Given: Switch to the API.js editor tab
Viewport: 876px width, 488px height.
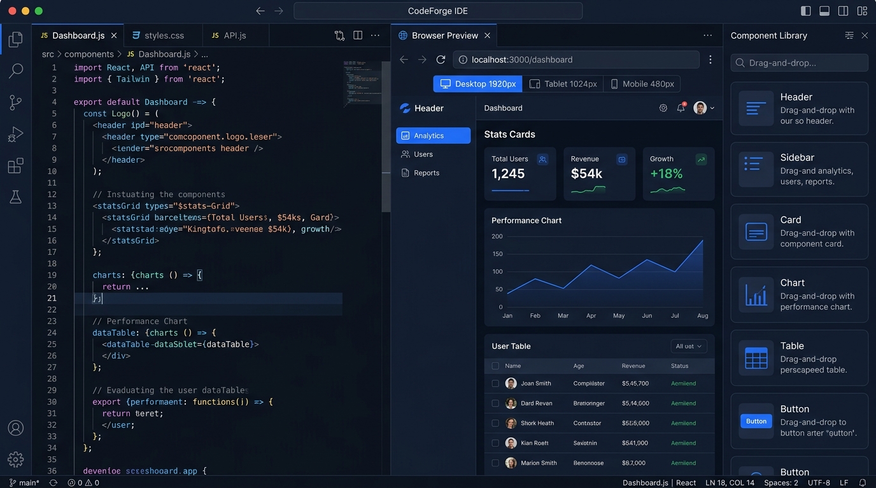Looking at the screenshot, I should pos(235,36).
